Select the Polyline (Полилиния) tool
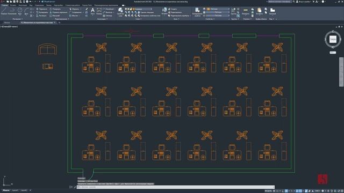 (12, 11)
